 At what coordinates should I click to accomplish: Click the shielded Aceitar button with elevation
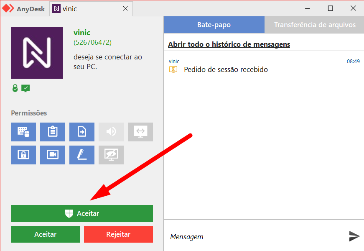pyautogui.click(x=82, y=213)
